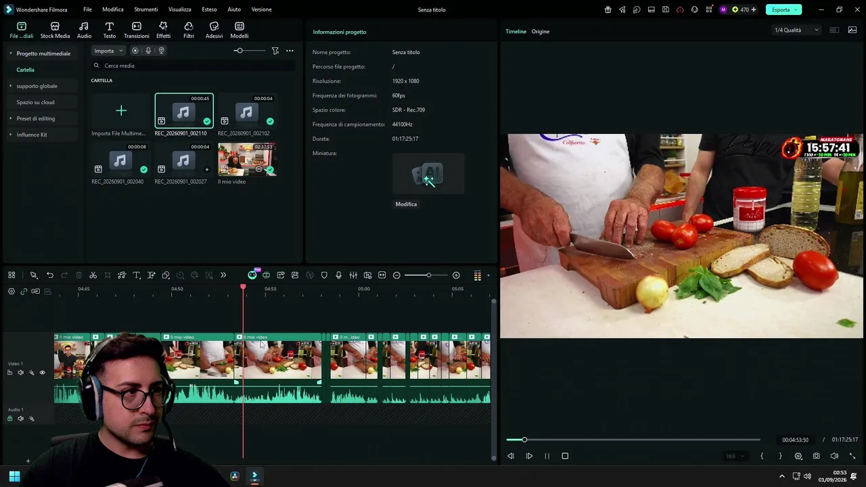Open the File menu
This screenshot has width=866, height=487.
tap(87, 9)
